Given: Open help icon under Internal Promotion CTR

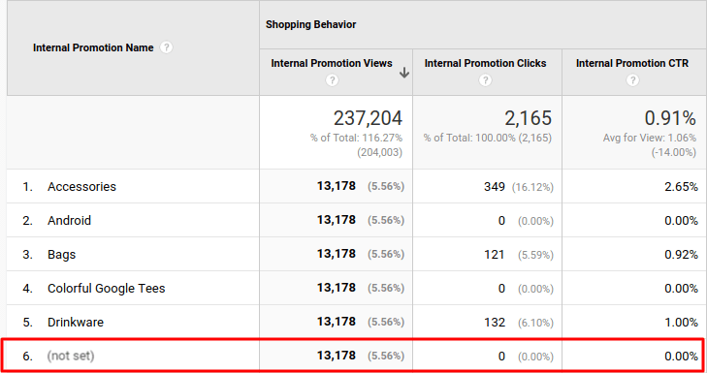Looking at the screenshot, I should click(632, 80).
